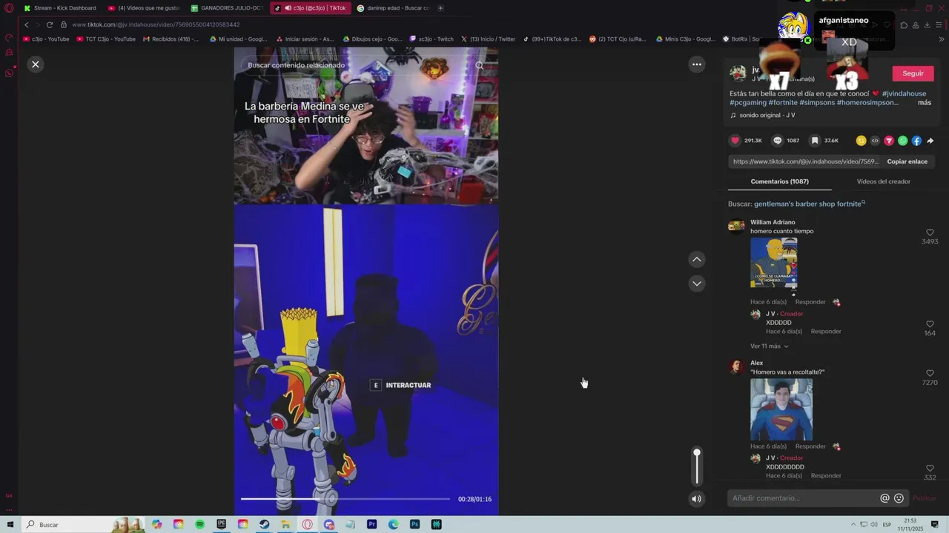Adjust the vertical volume slider
The image size is (949, 533).
click(696, 466)
